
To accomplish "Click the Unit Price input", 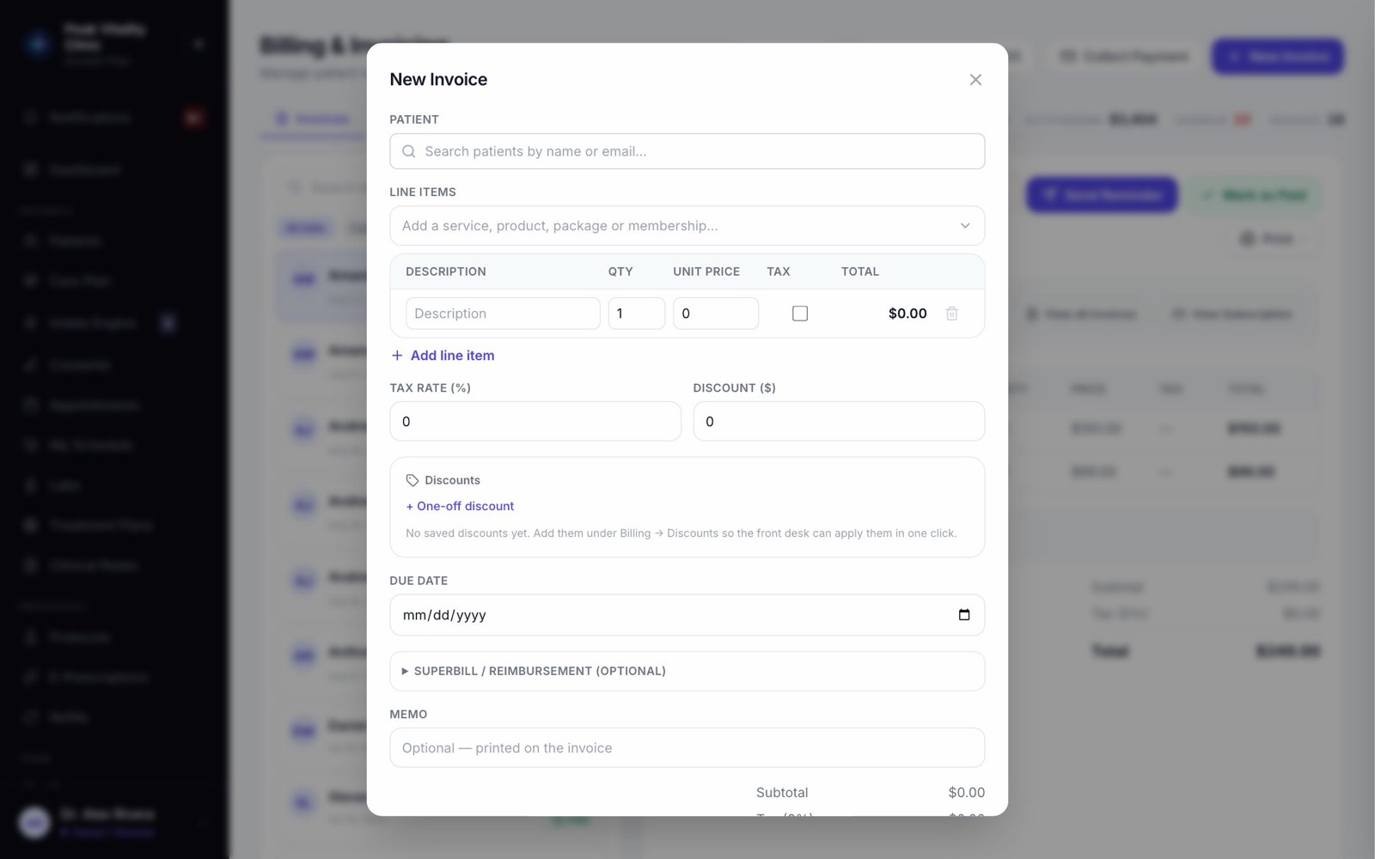I will click(716, 314).
